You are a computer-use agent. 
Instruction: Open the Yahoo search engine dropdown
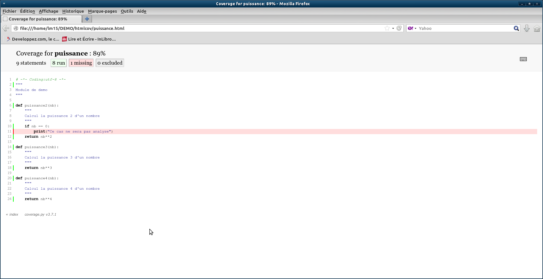[x=412, y=29]
